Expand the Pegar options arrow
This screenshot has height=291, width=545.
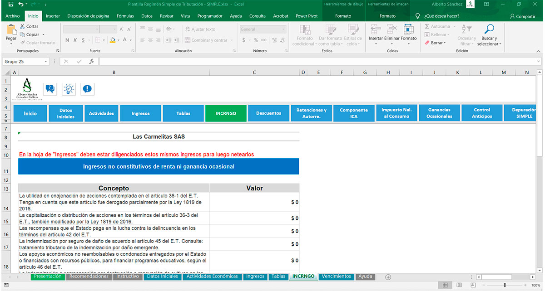click(x=11, y=44)
